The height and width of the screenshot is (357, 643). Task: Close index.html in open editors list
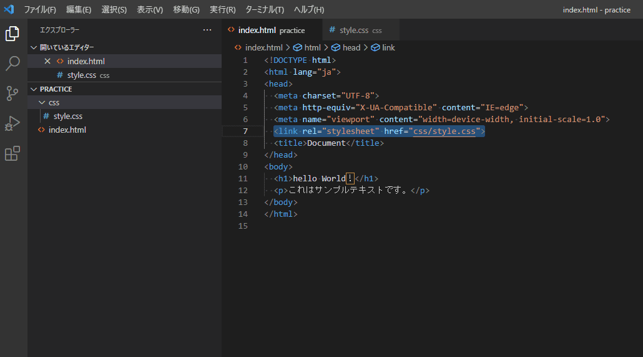(x=47, y=61)
